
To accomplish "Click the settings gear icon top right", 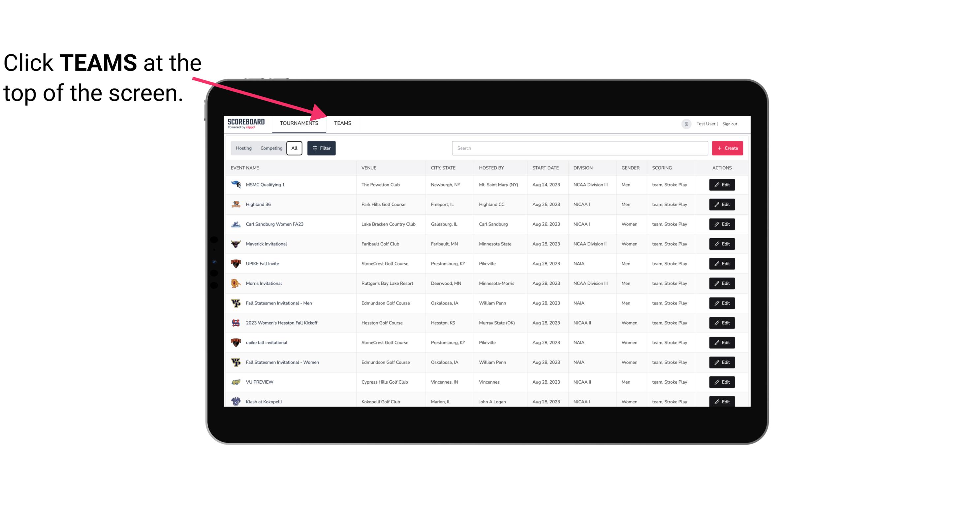I will click(x=686, y=123).
